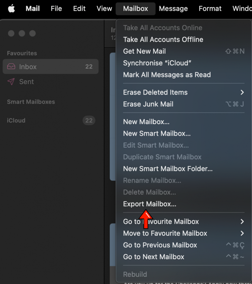The image size is (252, 284).
Task: Choose Synchronise "iCloud"
Action: coord(184,63)
